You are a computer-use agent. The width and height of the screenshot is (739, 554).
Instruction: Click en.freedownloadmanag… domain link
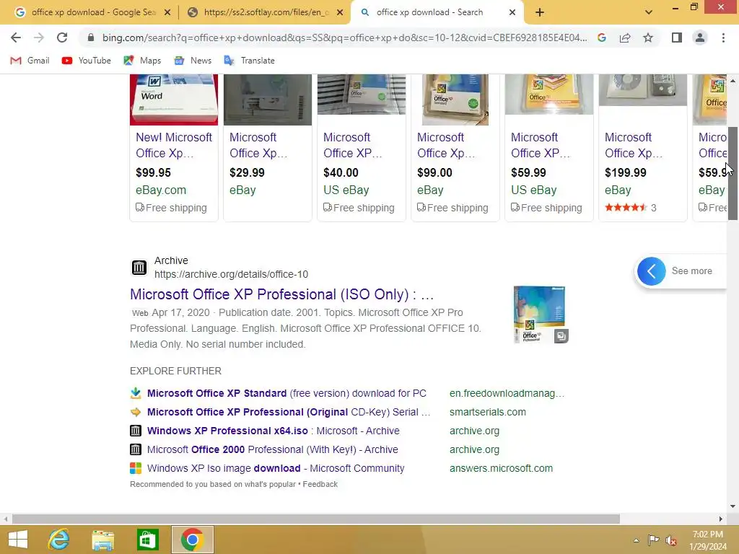(507, 393)
